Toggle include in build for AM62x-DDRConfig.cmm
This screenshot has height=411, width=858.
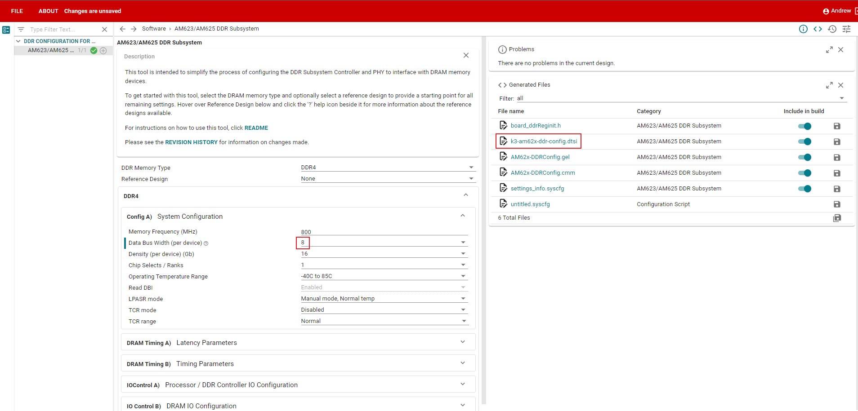tap(804, 173)
